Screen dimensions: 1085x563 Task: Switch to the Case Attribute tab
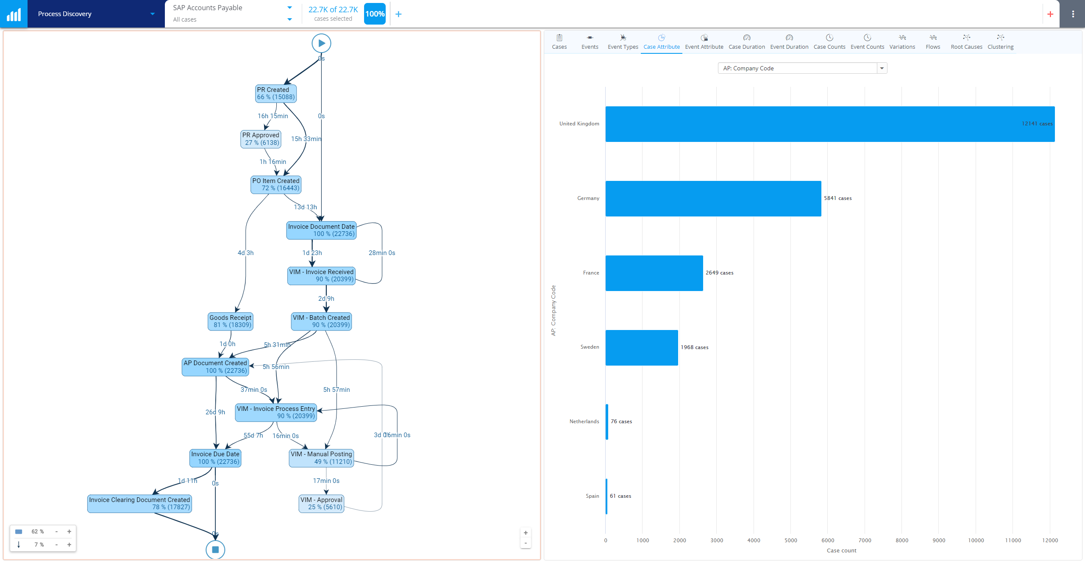[x=661, y=41]
